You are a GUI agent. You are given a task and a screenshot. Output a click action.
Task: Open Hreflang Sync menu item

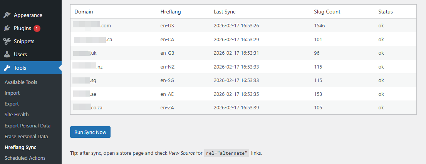tap(20, 147)
